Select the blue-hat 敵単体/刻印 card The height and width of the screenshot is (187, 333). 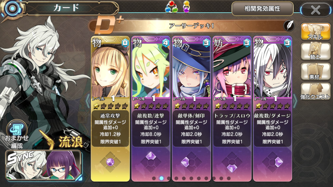tap(191, 109)
